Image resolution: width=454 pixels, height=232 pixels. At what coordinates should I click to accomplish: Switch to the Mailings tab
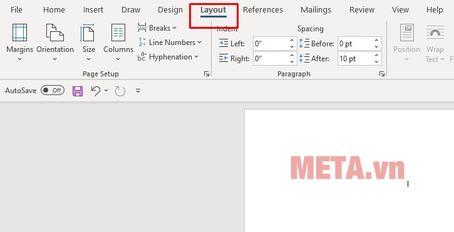pos(316,10)
